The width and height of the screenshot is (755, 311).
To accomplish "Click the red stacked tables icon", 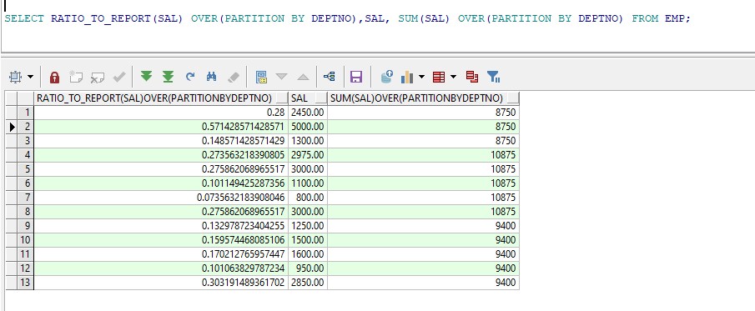I will [472, 76].
